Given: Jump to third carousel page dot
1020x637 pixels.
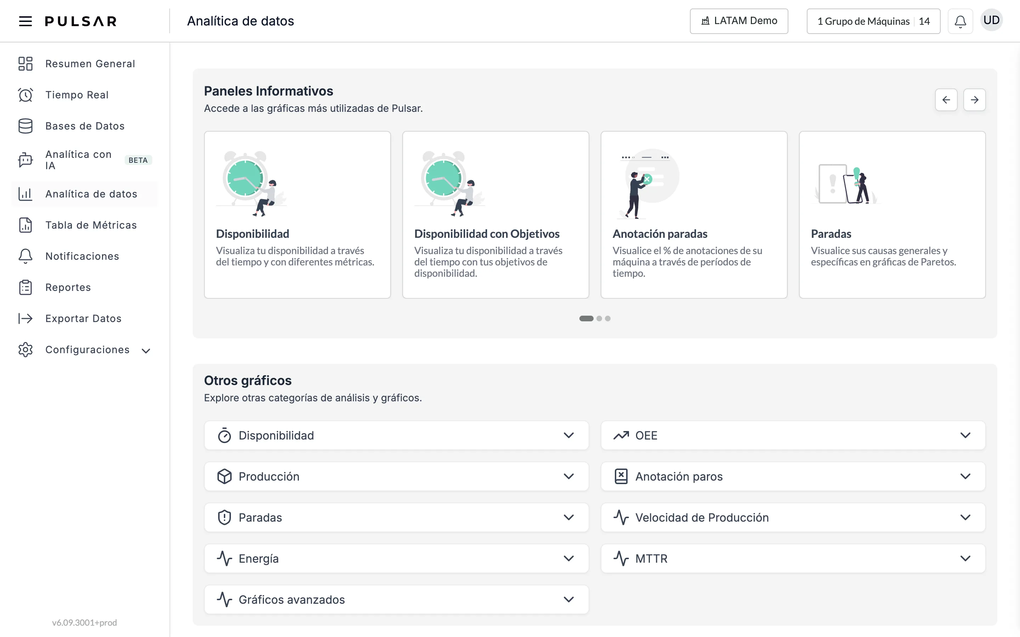Looking at the screenshot, I should pyautogui.click(x=607, y=318).
